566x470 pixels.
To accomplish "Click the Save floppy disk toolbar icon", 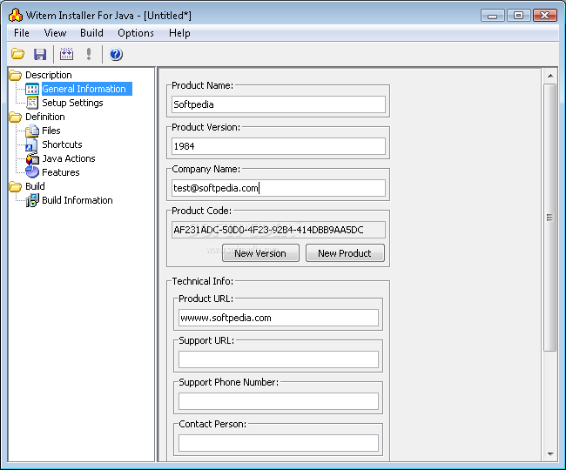I will pos(40,54).
